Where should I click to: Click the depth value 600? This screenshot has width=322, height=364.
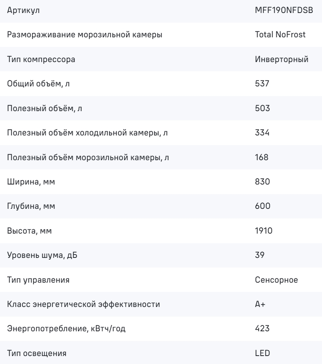[x=262, y=206]
